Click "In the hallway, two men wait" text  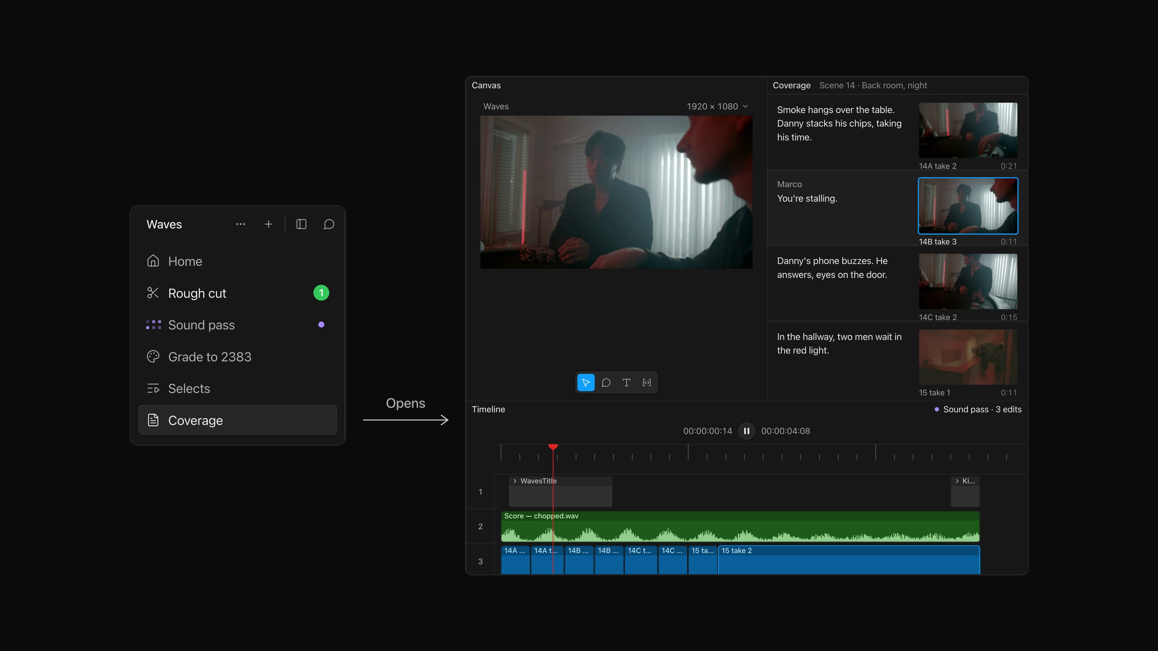839,344
